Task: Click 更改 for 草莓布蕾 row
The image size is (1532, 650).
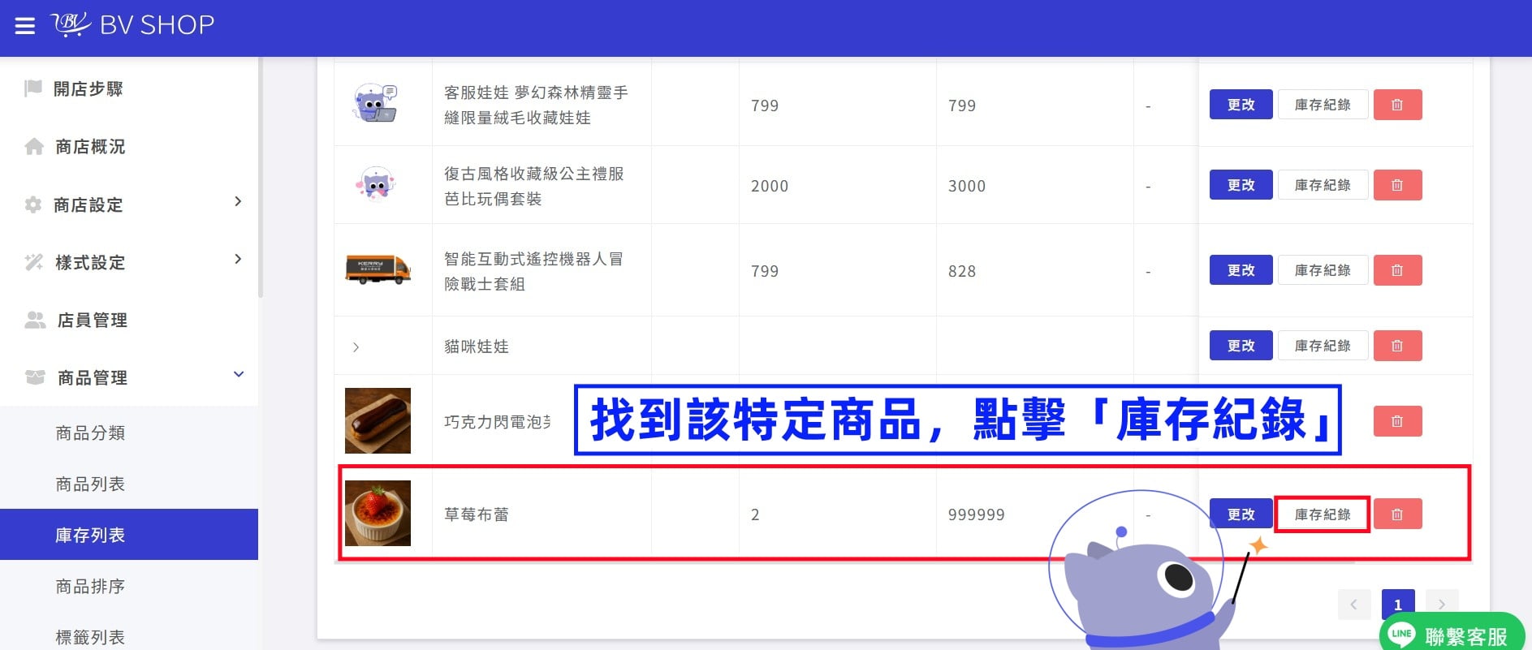Action: coord(1241,514)
